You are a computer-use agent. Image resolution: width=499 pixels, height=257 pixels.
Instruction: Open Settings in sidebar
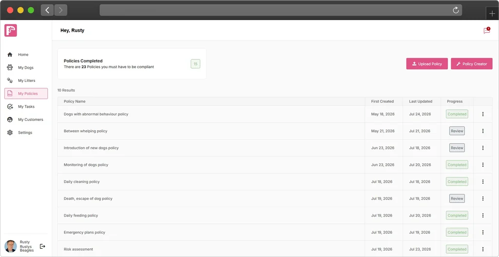click(26, 133)
